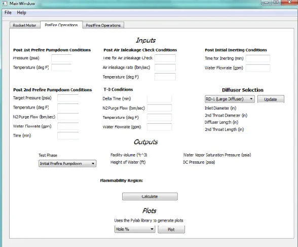
Task: Click the Target Pressure (psia) field
Action: pos(68,98)
